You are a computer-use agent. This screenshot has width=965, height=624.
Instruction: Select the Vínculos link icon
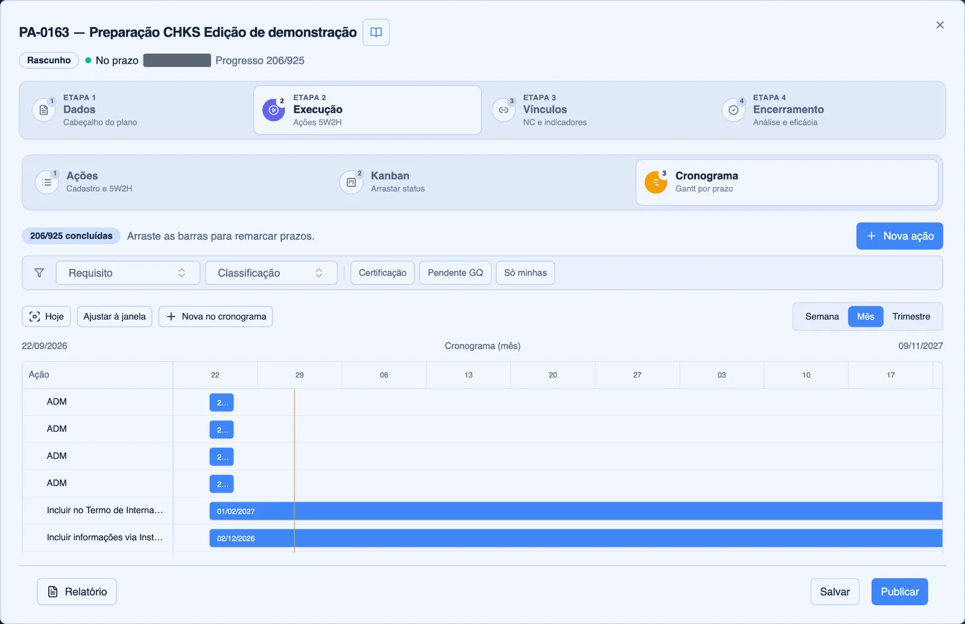tap(504, 110)
